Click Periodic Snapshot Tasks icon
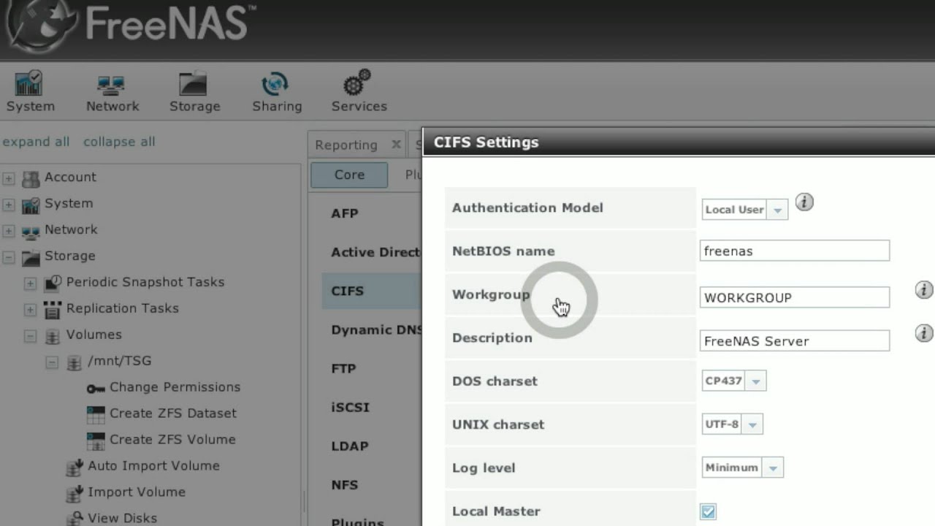 click(x=53, y=283)
